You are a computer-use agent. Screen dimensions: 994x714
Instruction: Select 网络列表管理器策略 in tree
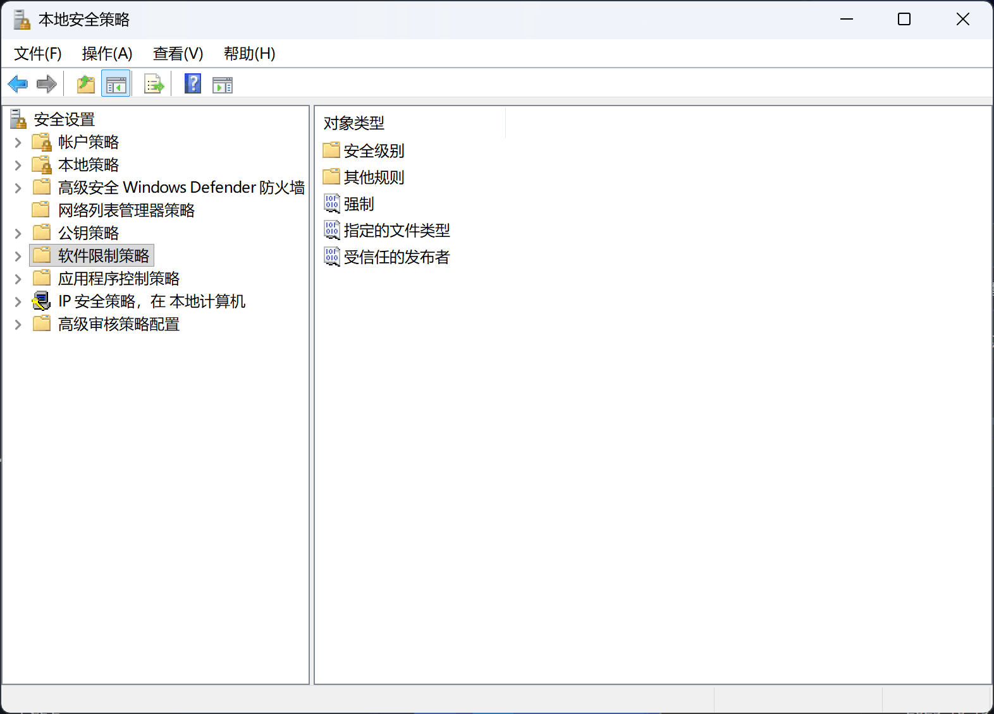pyautogui.click(x=126, y=210)
